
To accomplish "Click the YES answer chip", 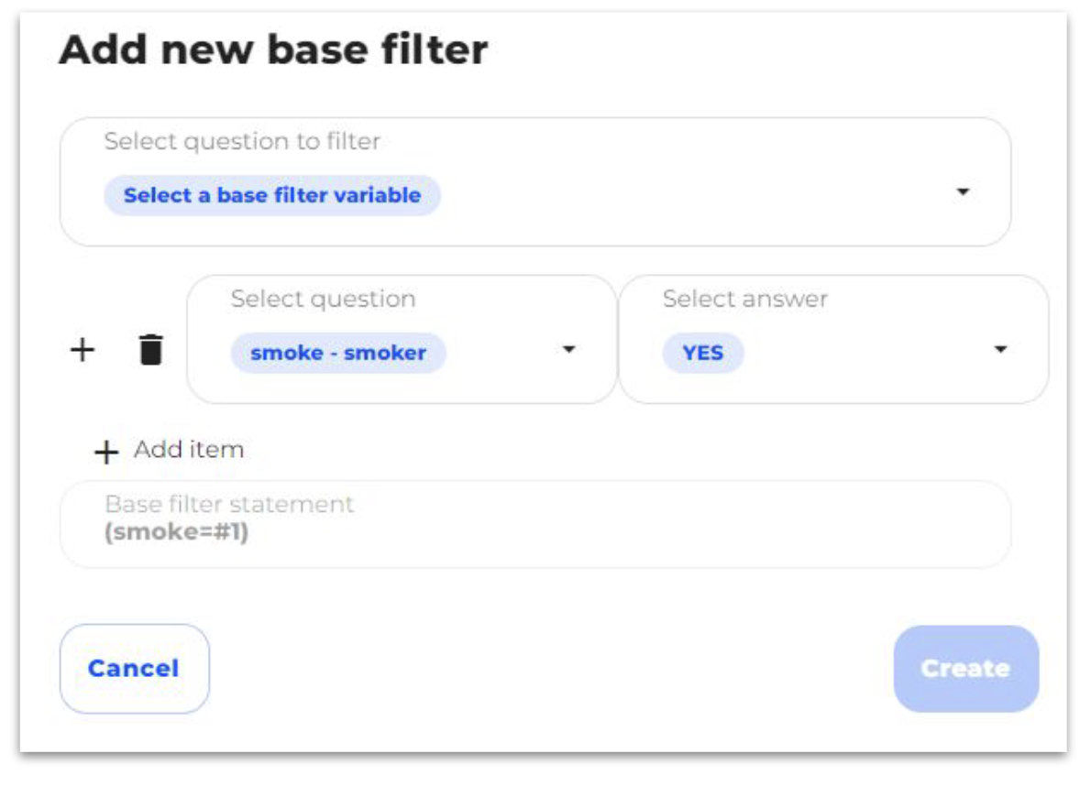I will [703, 353].
